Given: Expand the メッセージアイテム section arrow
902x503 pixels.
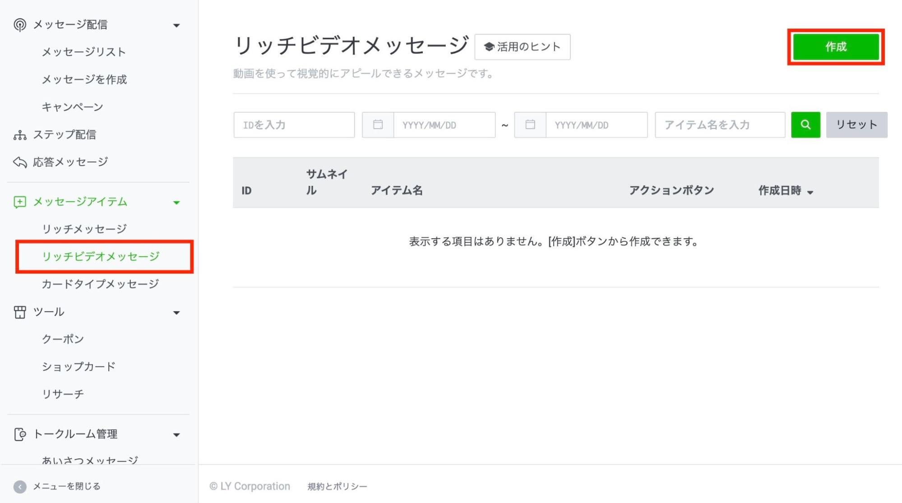Looking at the screenshot, I should coord(177,203).
